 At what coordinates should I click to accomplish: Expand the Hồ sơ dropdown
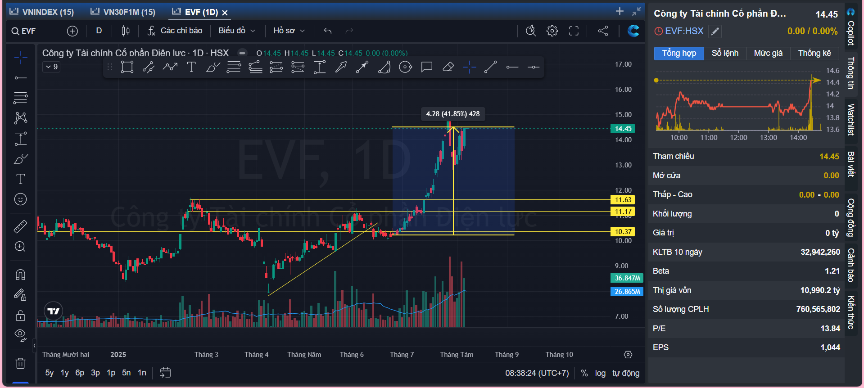click(289, 31)
